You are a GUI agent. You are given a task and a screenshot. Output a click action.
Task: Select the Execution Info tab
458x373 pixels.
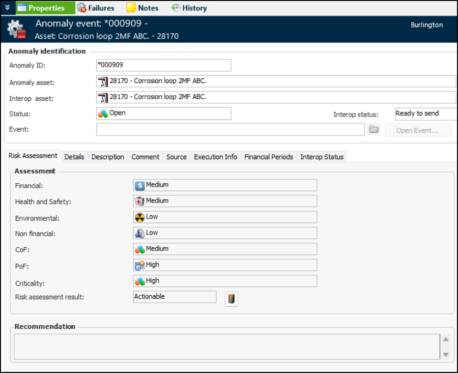click(215, 157)
